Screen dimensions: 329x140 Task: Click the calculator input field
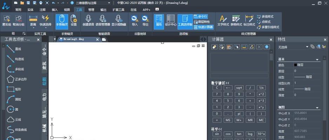[239, 76]
